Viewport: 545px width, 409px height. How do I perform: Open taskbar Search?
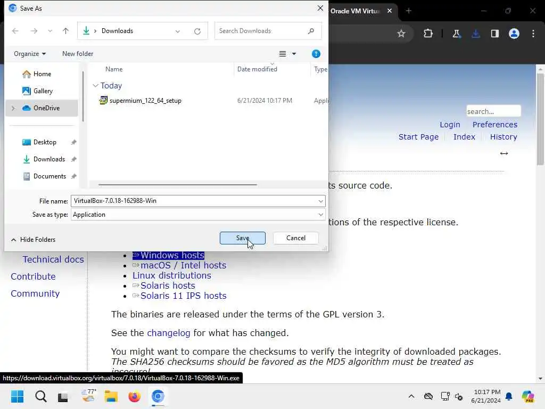[40, 396]
